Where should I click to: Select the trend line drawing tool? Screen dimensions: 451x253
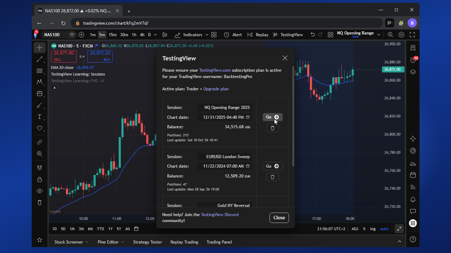[39, 59]
